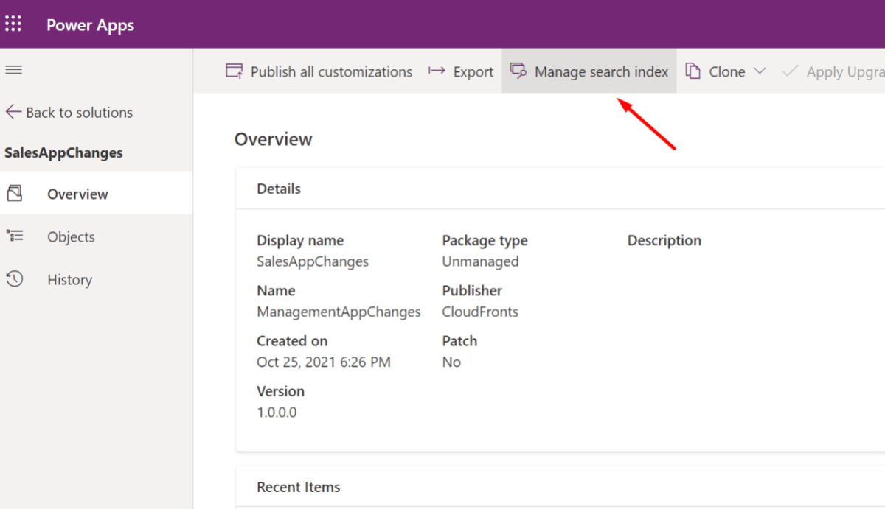Click the Clone solution icon
The height and width of the screenshot is (509, 885).
692,71
